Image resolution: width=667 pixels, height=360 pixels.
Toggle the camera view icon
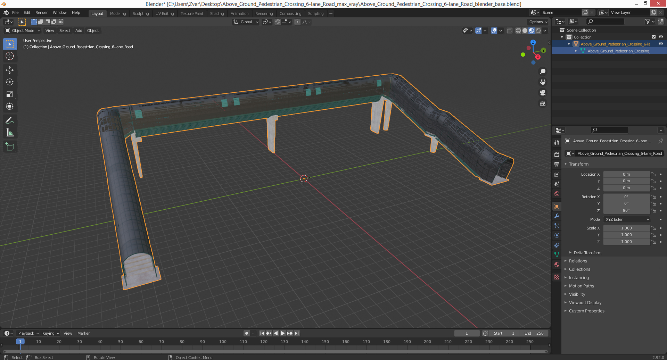(542, 93)
